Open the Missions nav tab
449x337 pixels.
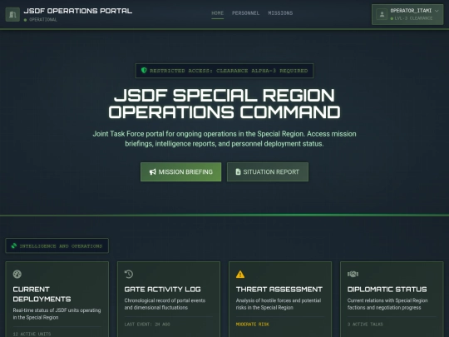(280, 13)
